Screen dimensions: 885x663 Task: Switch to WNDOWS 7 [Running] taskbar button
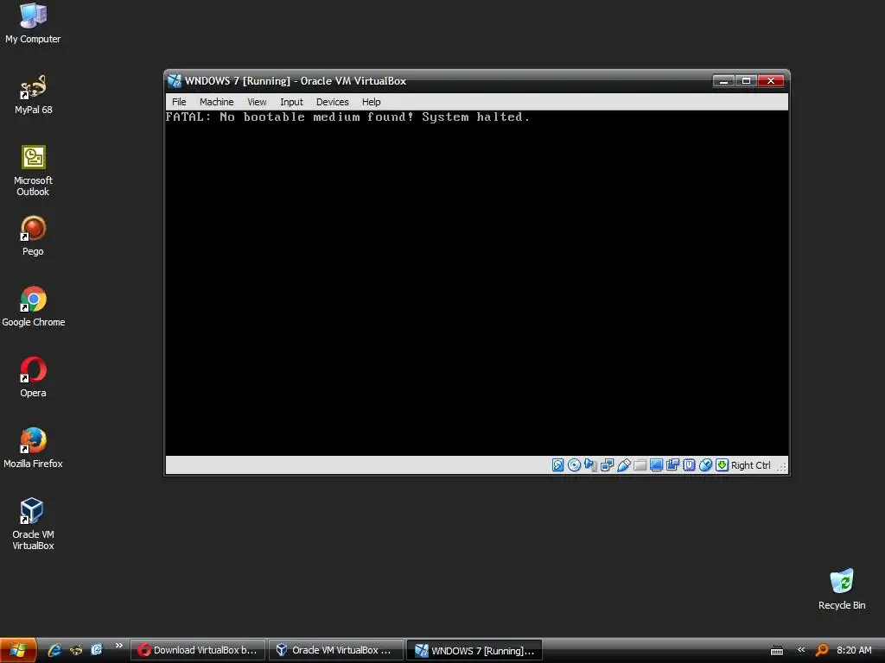(x=474, y=650)
